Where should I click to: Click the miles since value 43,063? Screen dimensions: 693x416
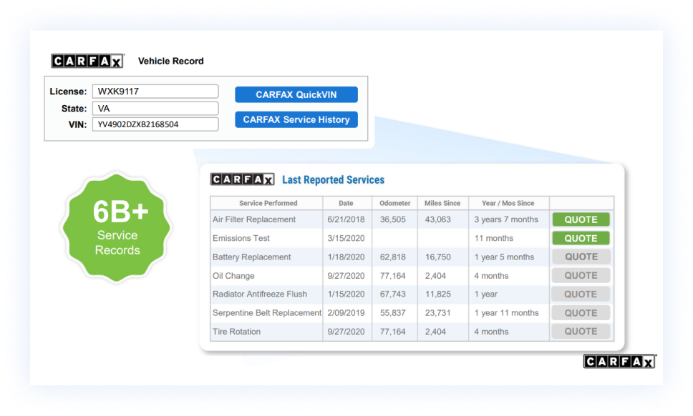click(438, 219)
